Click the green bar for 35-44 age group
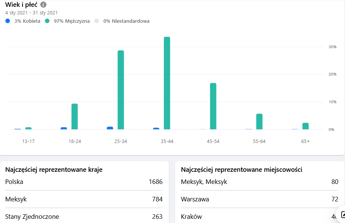 (167, 83)
